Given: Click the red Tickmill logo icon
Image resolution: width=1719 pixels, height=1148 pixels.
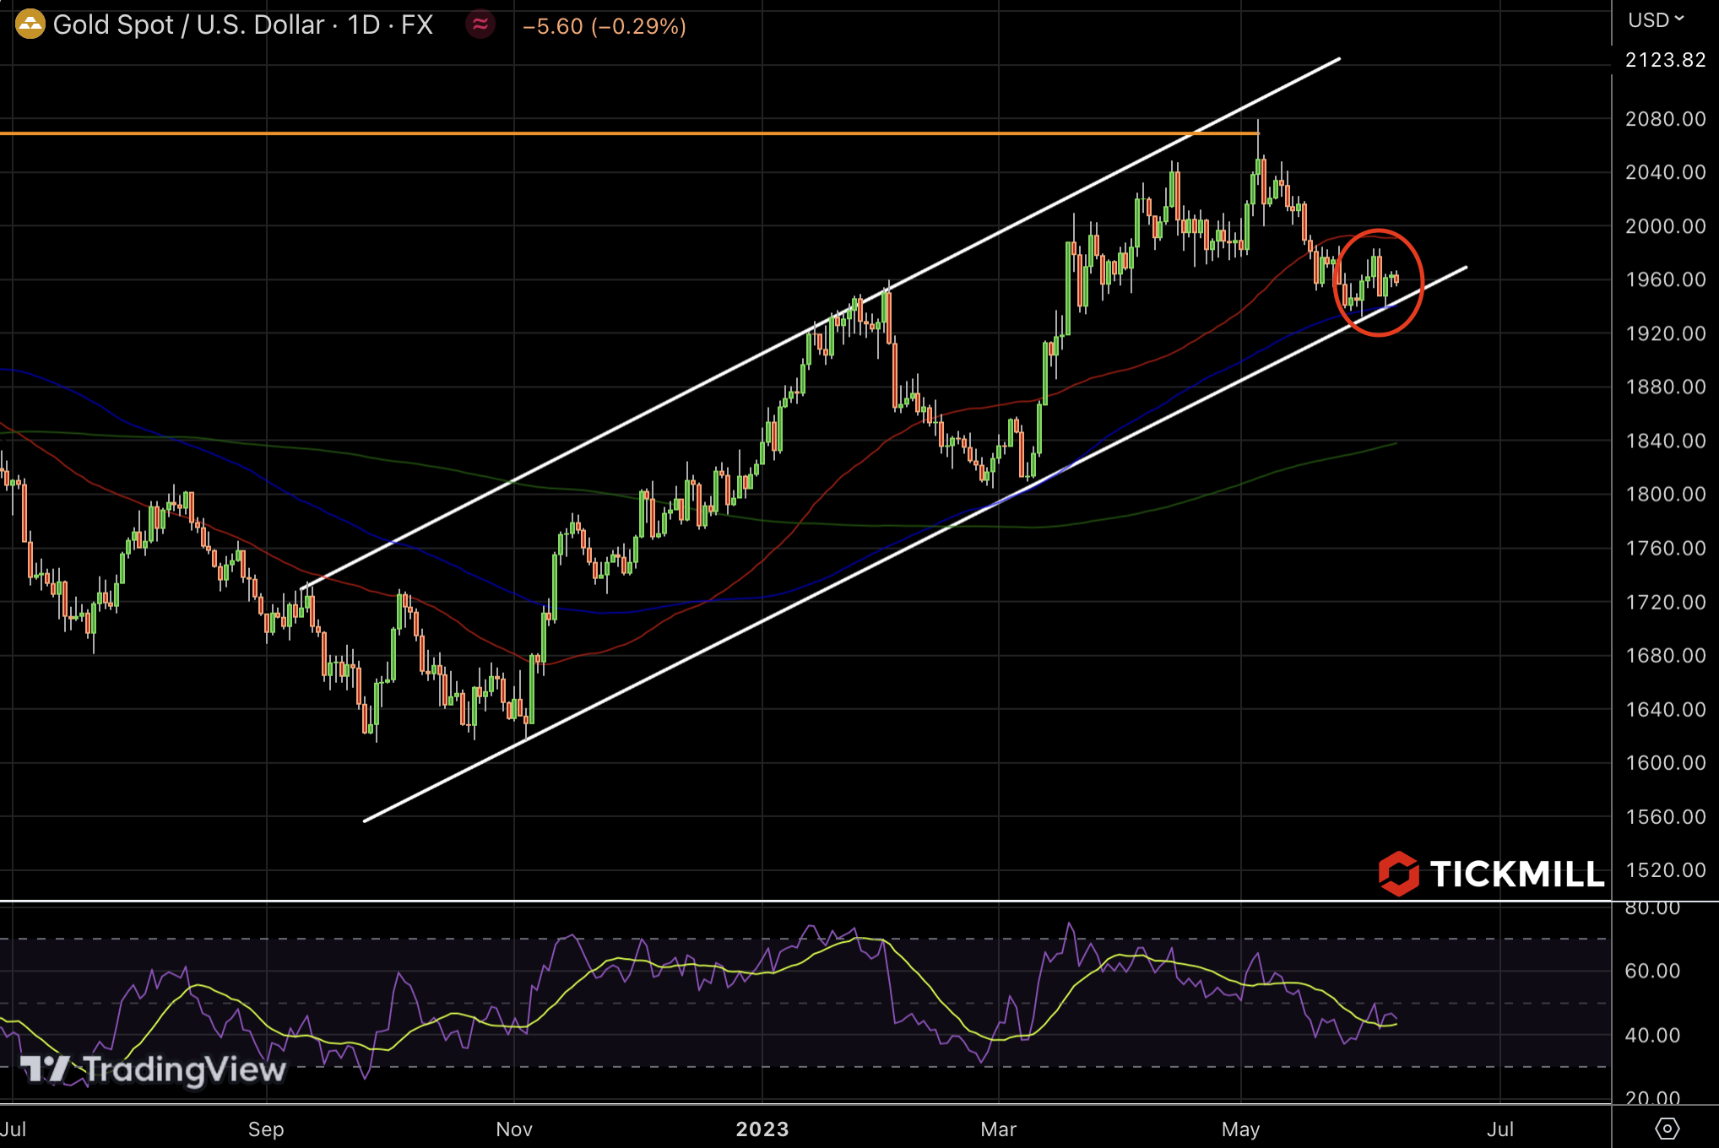Looking at the screenshot, I should (x=1398, y=874).
